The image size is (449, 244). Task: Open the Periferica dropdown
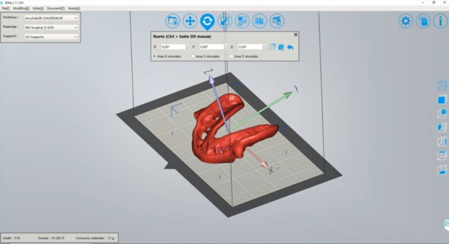[51, 18]
